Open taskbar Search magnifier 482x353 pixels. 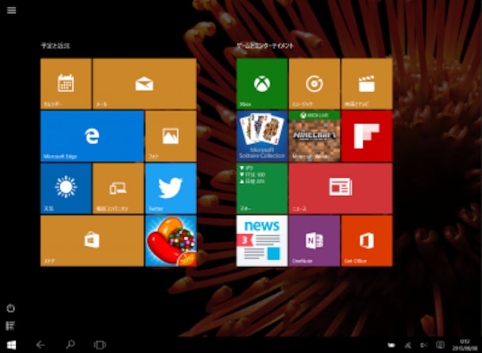70,345
